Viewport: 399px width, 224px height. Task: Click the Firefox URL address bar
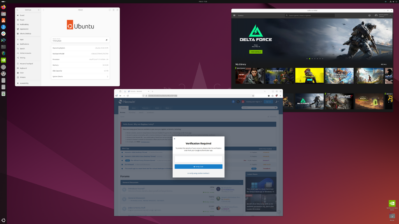pyautogui.click(x=198, y=96)
